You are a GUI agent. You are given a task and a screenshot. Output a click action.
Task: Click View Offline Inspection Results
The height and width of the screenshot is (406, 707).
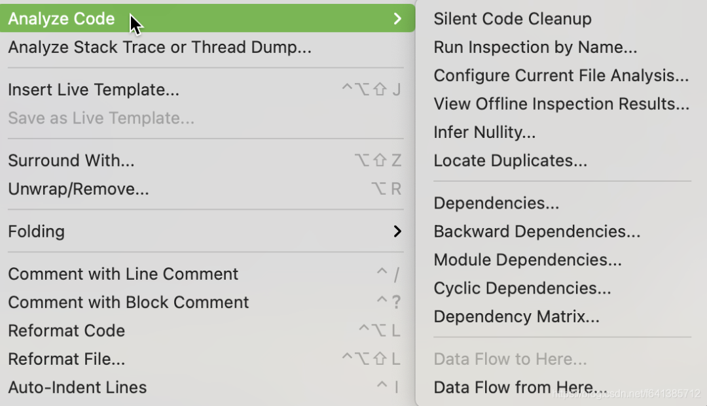[561, 103]
